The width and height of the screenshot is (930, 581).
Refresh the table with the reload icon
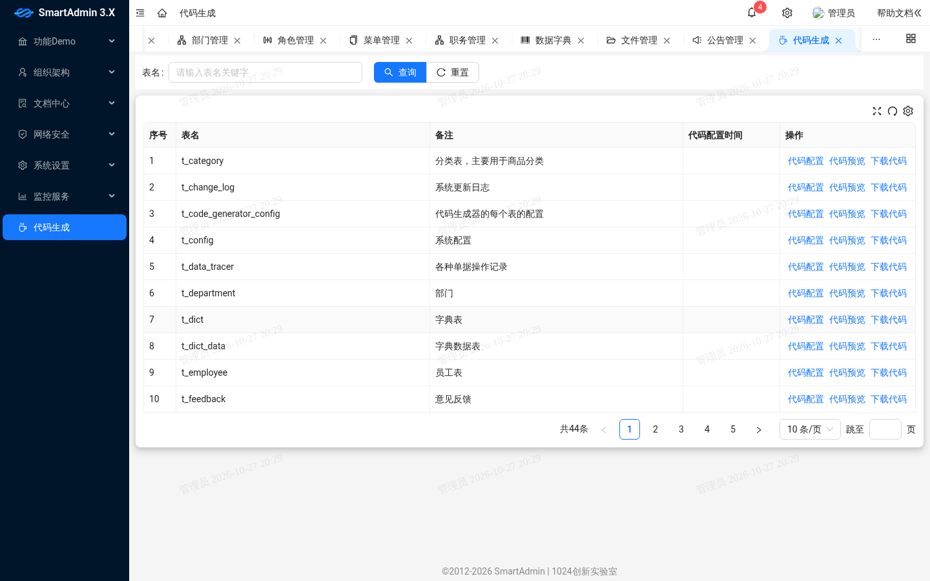pos(893,111)
